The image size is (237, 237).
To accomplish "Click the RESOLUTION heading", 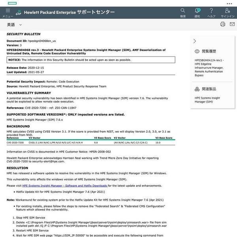I will [x=17, y=168].
